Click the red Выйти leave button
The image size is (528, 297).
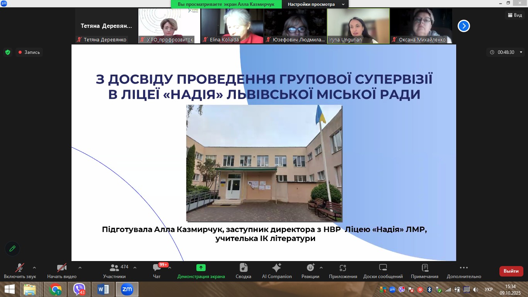[511, 271]
